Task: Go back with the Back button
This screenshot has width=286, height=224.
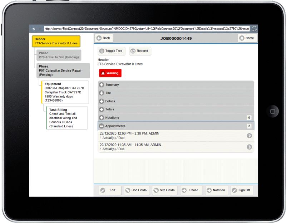Action: point(104,38)
